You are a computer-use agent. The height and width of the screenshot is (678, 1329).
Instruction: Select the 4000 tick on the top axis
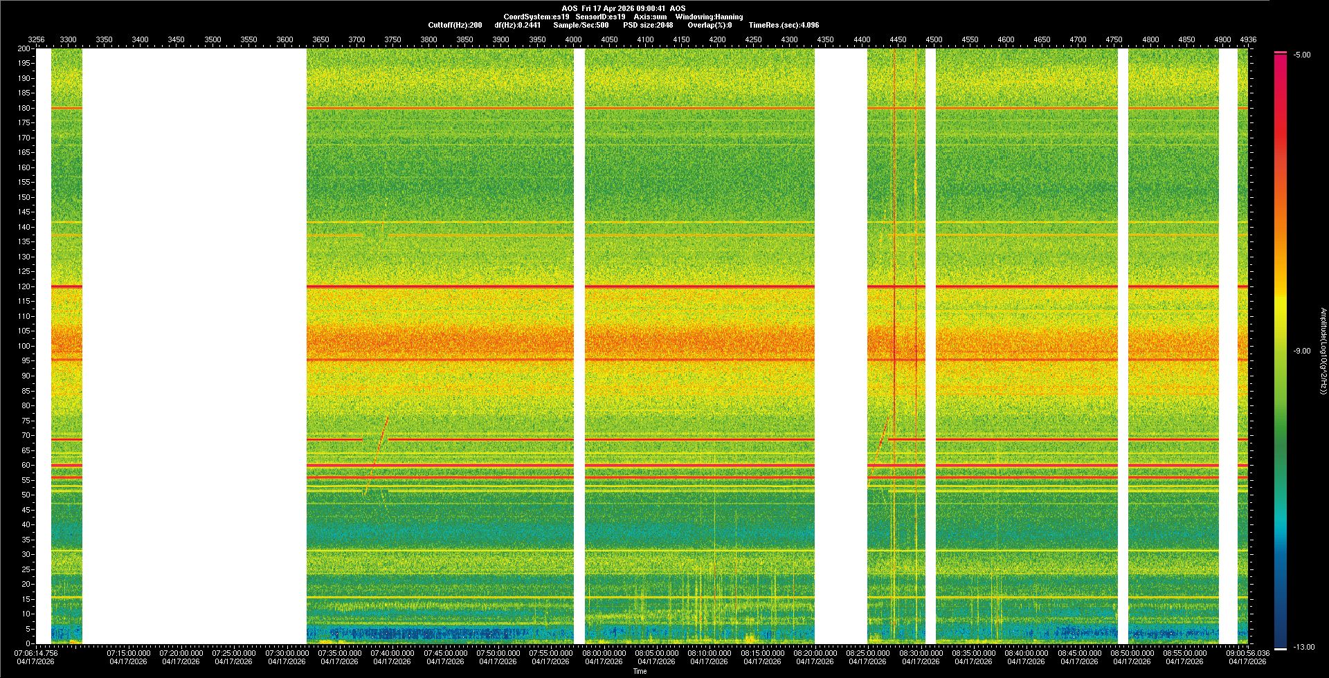[573, 39]
